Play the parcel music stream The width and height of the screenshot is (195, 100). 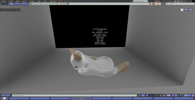coord(143,95)
